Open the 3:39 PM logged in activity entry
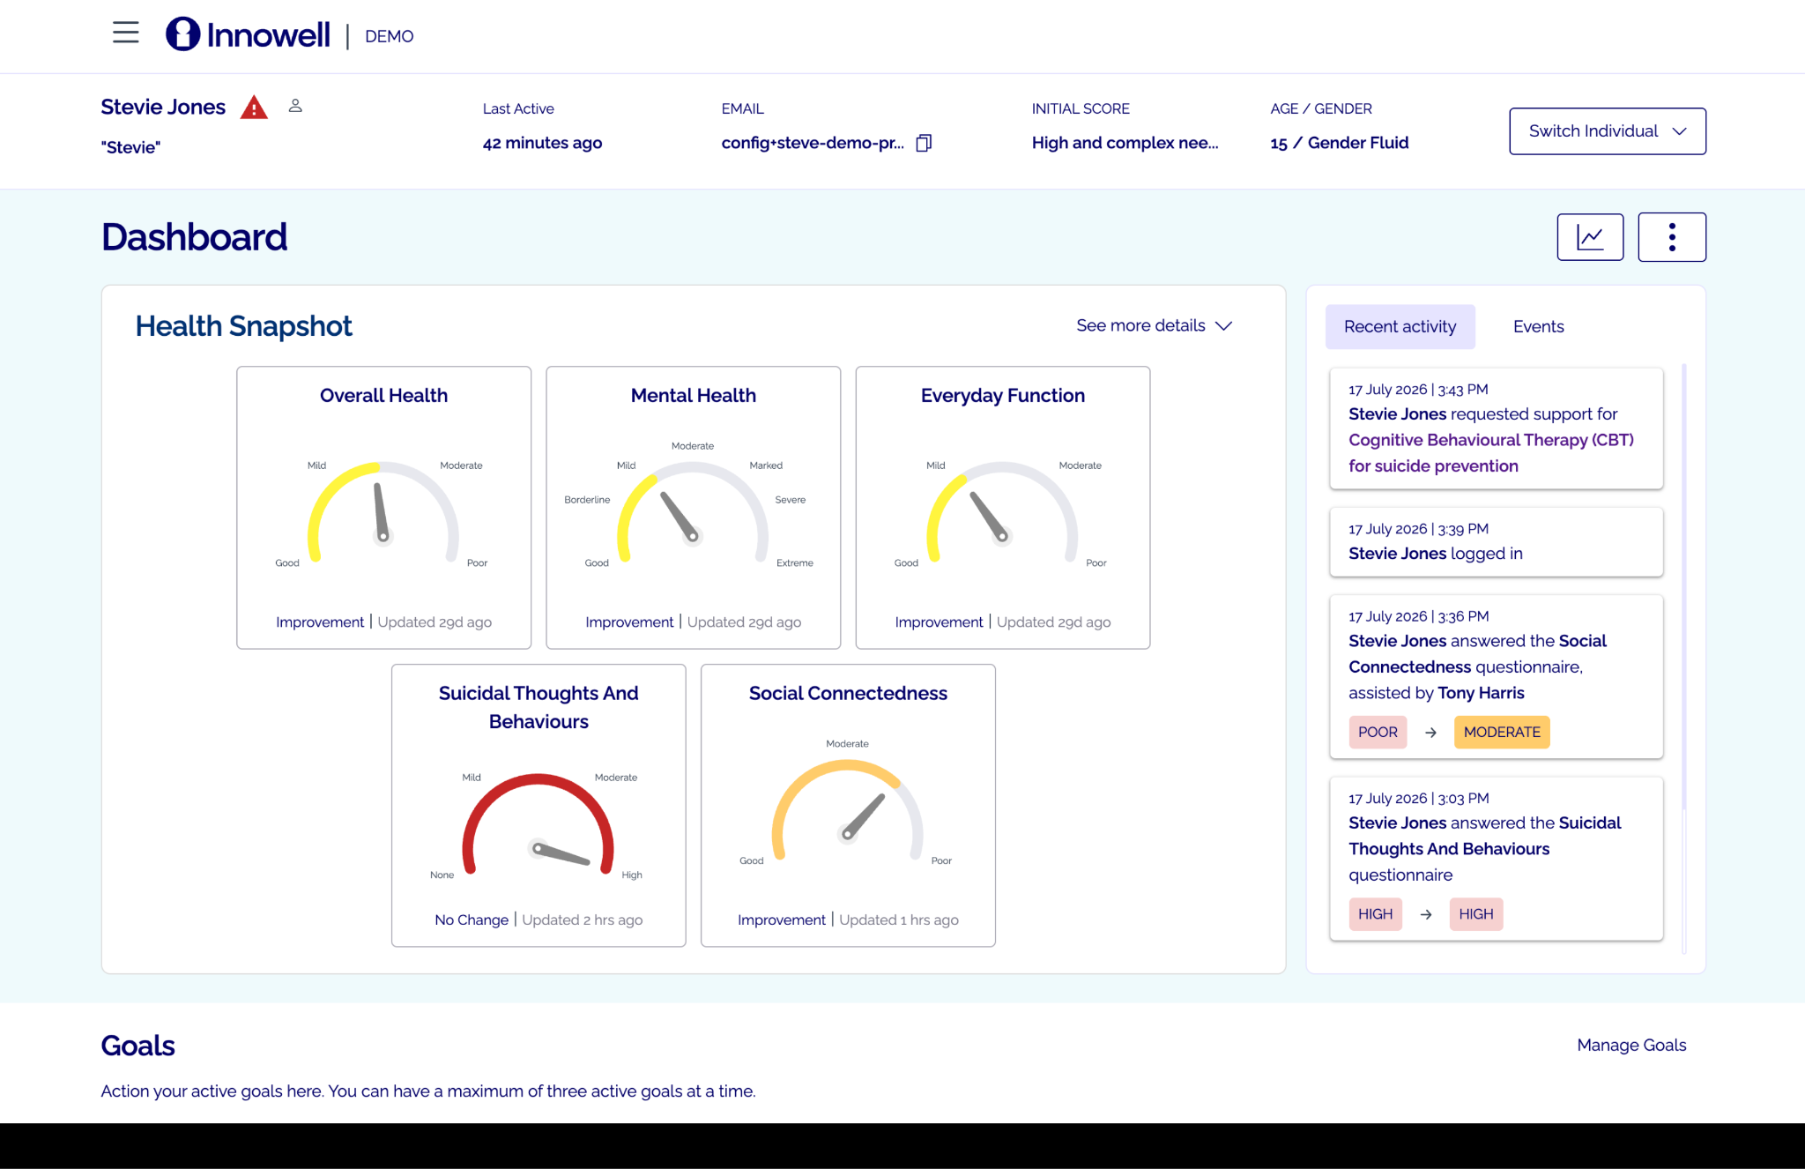 [1496, 541]
